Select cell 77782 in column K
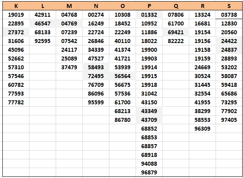The image size is (243, 178). pyautogui.click(x=16, y=102)
